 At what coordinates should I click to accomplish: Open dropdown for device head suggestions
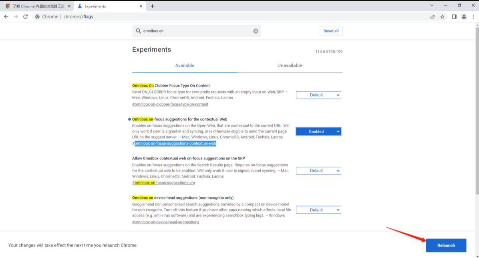point(318,210)
